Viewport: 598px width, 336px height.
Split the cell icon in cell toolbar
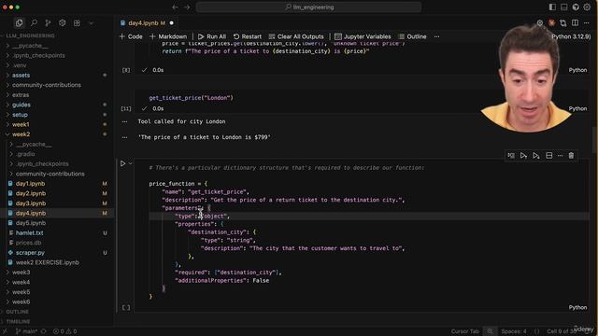pyautogui.click(x=548, y=156)
